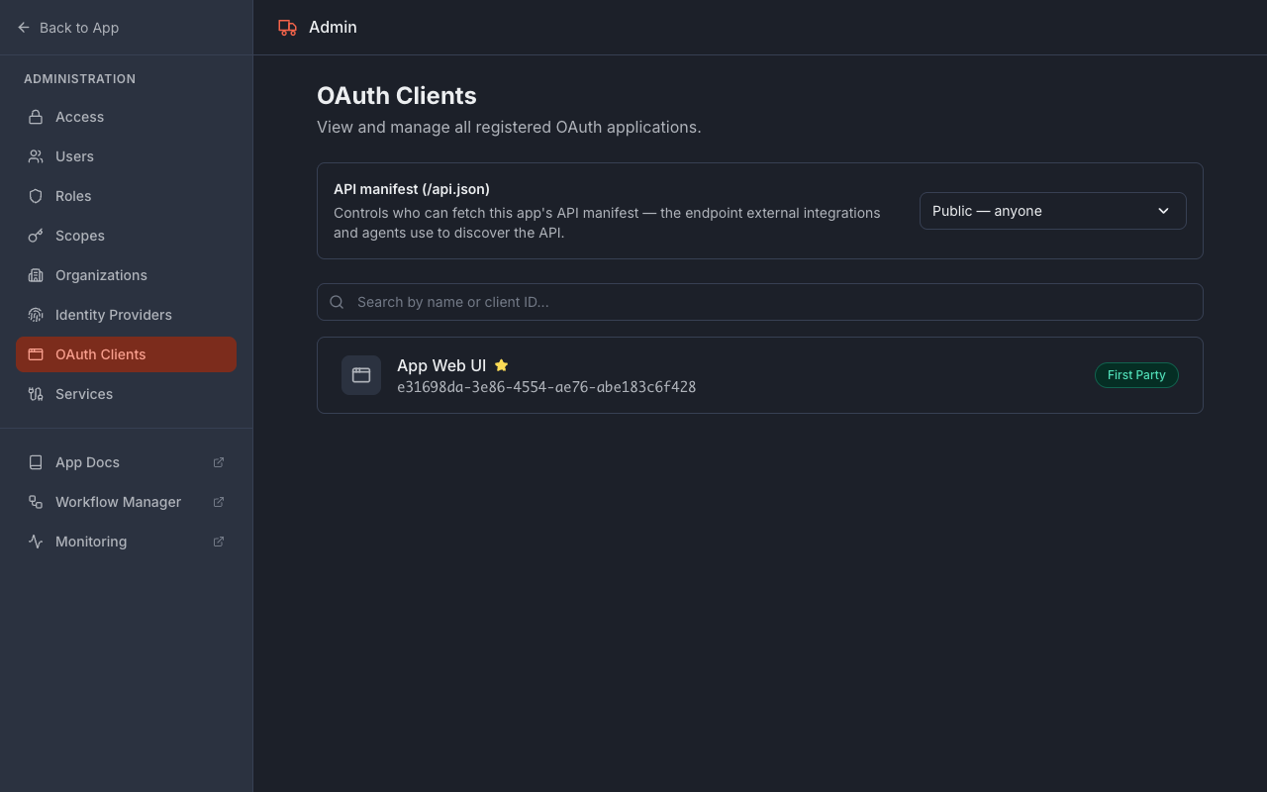This screenshot has width=1267, height=792.
Task: Click client ID e31698da-3e86-4554-ae76-abe183c6f428
Action: pyautogui.click(x=546, y=387)
